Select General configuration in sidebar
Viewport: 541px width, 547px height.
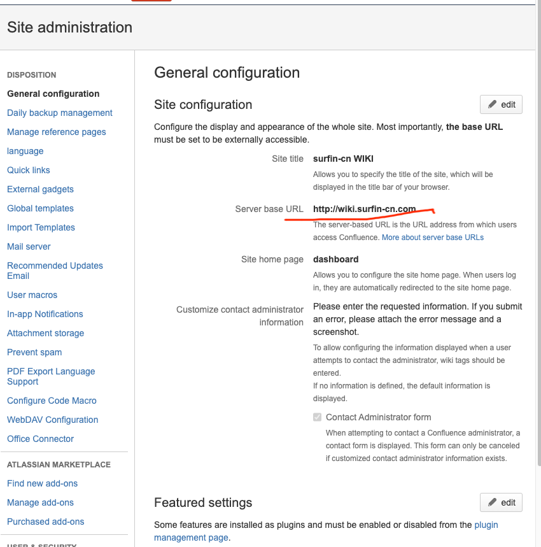point(53,94)
